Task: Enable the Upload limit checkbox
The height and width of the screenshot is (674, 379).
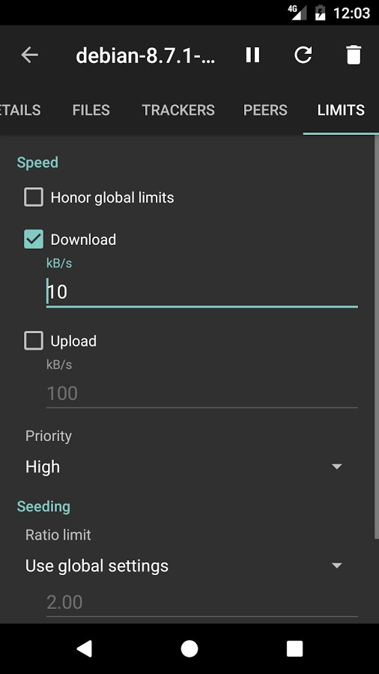Action: tap(34, 341)
